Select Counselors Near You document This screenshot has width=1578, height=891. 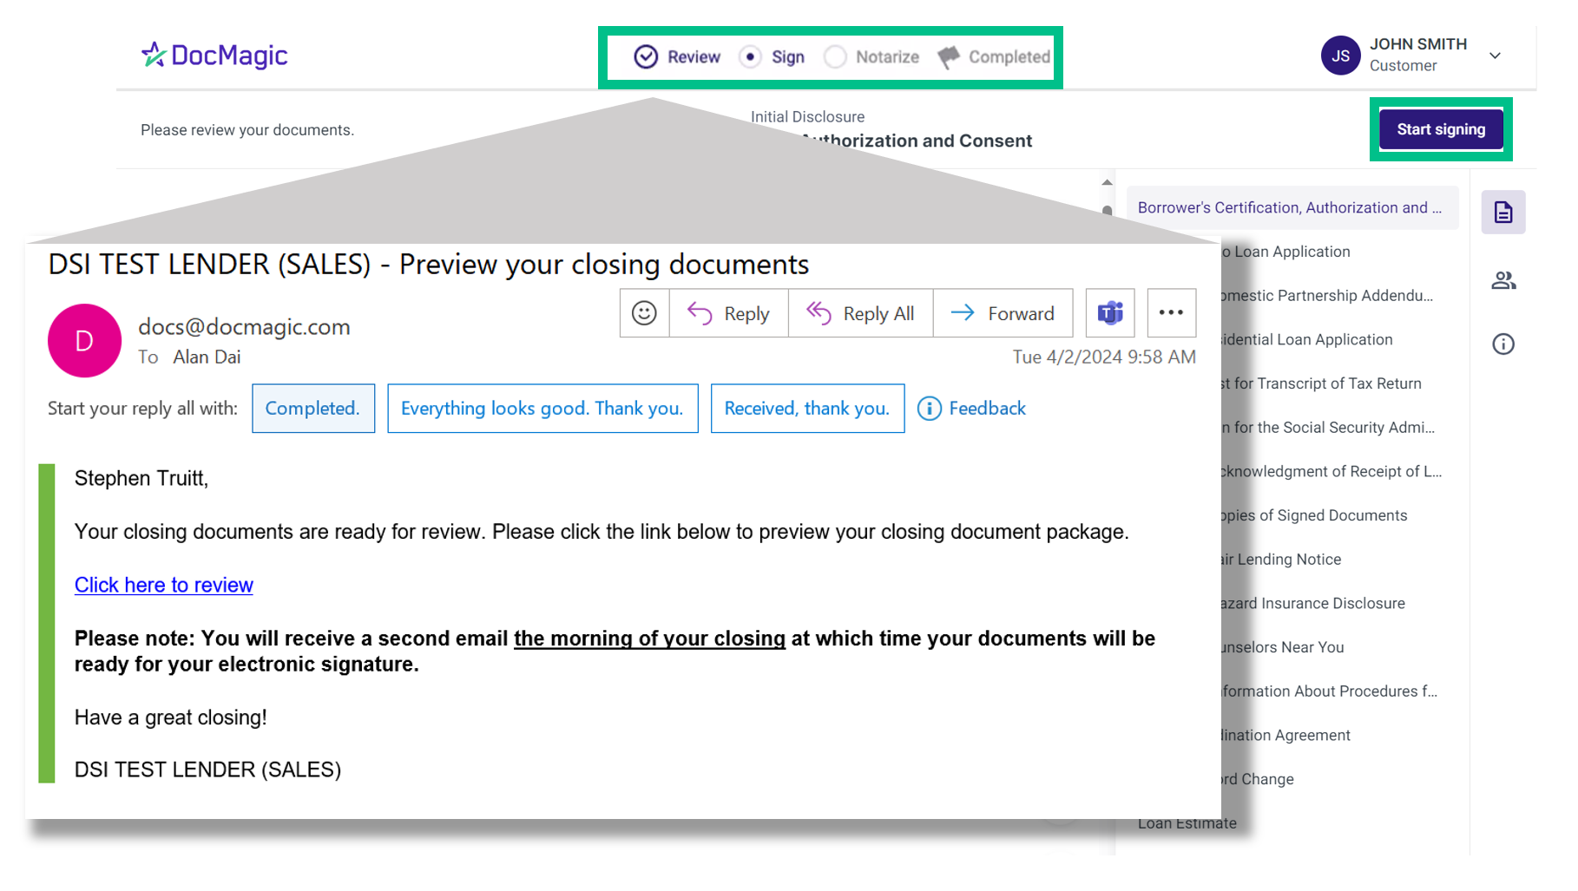(x=1283, y=647)
